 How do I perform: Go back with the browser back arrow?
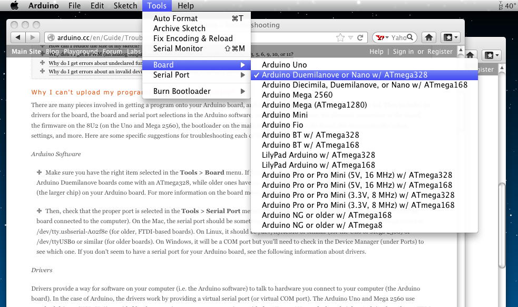click(x=18, y=37)
